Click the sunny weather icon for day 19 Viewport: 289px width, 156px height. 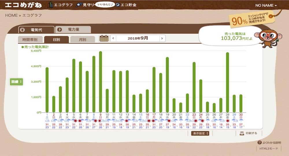coord(169,121)
